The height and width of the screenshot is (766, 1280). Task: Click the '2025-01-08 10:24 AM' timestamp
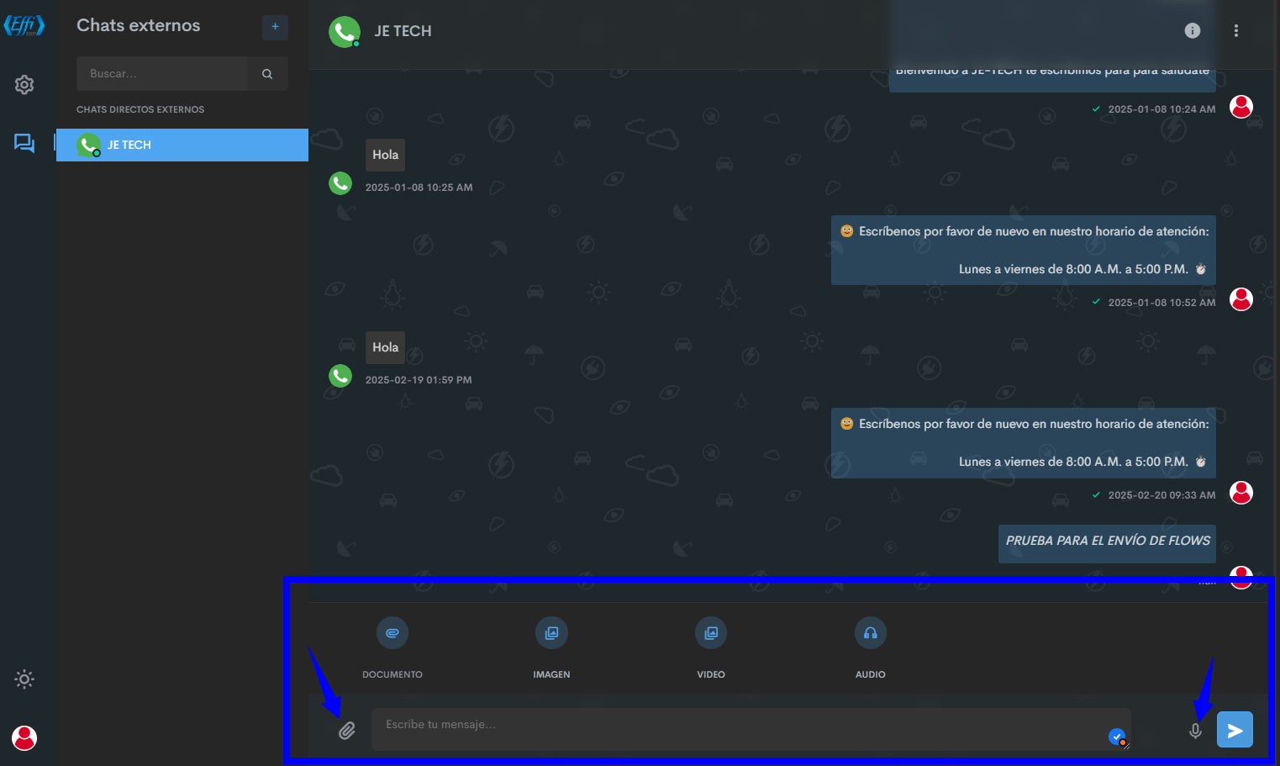point(1161,109)
